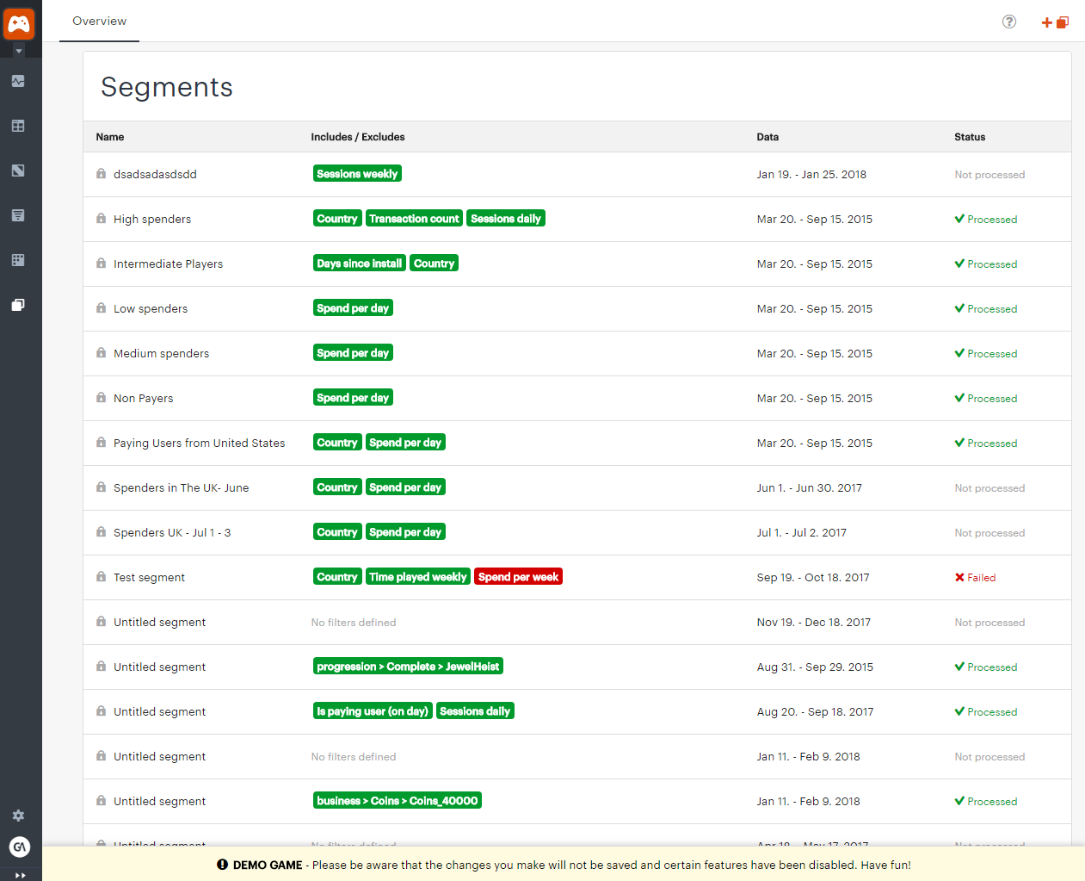
Task: Click the Is paying user (on day) tag
Action: point(373,711)
